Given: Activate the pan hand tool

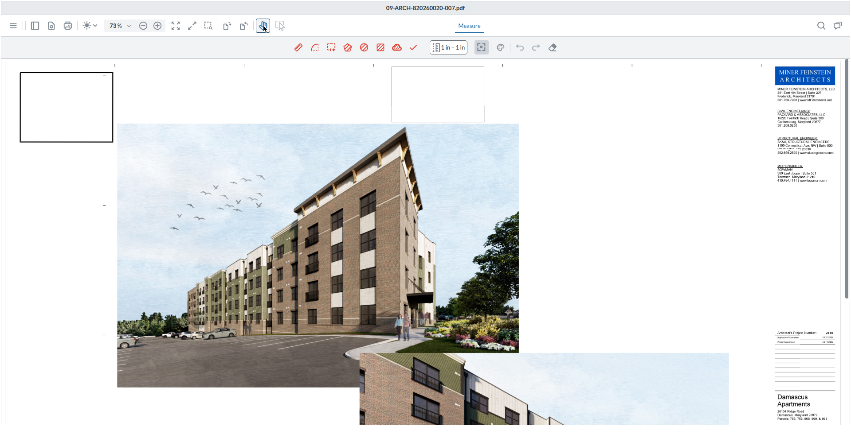Looking at the screenshot, I should tap(263, 26).
